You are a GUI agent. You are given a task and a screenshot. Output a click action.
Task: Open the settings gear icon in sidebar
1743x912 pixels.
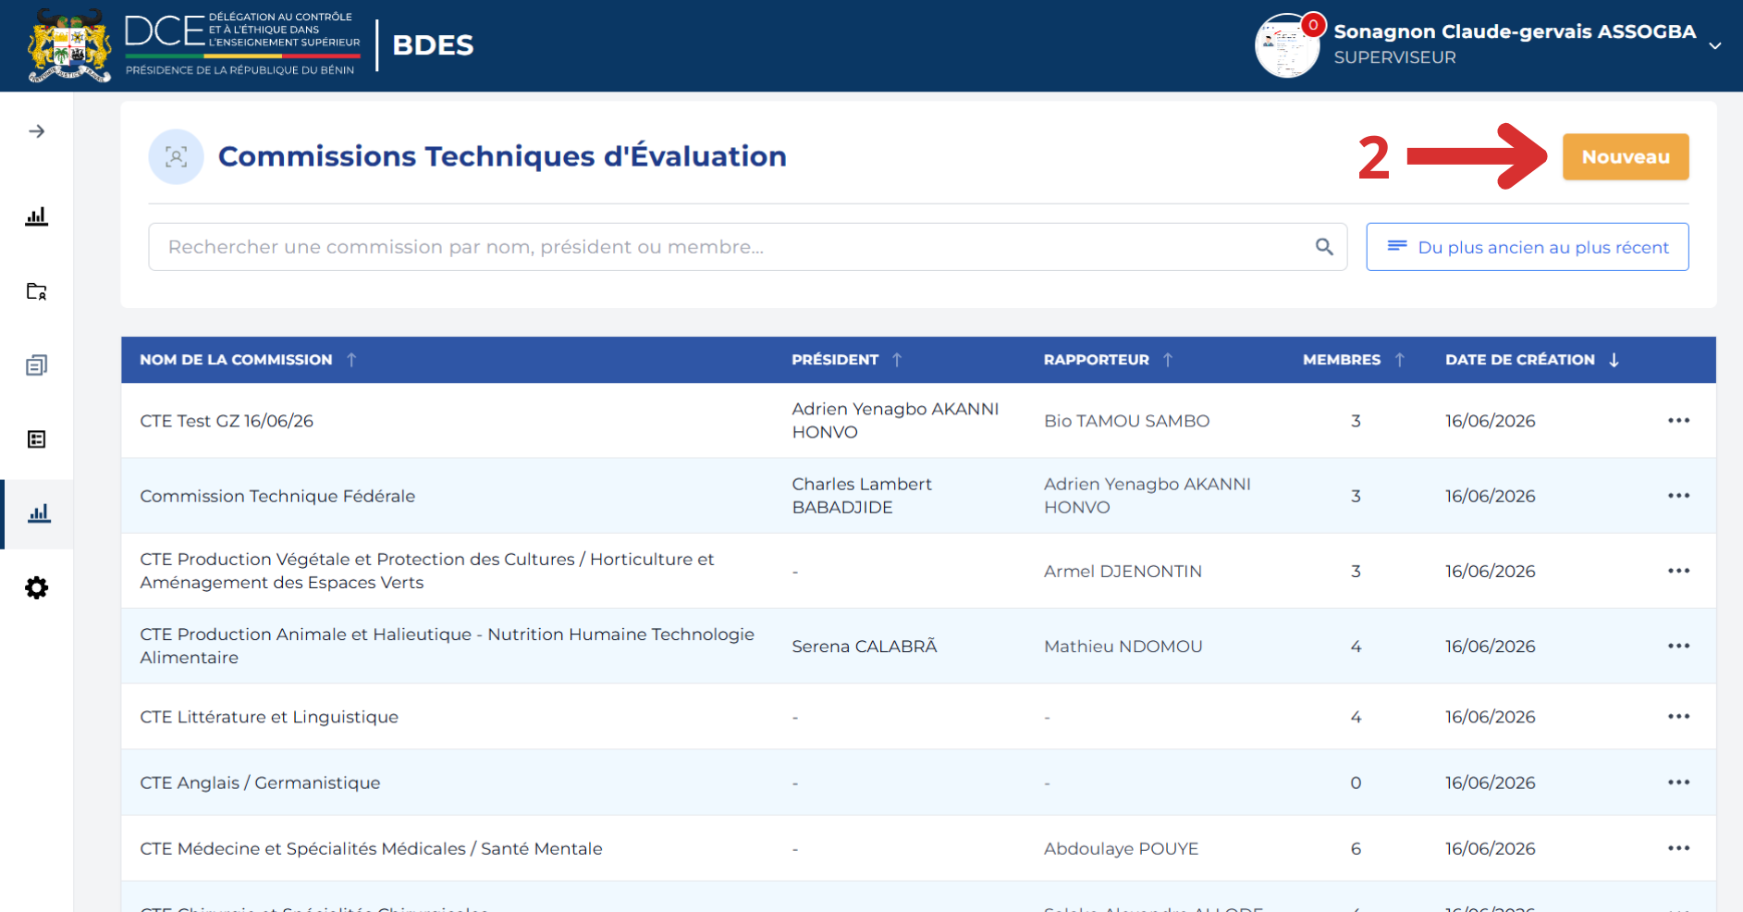point(37,587)
